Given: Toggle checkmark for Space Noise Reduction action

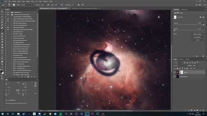Looking at the screenshot, I should [x=6, y=38].
